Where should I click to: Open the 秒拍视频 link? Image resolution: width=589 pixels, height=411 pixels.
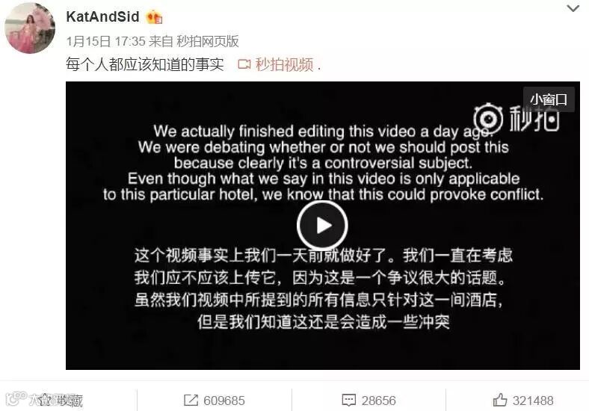284,64
